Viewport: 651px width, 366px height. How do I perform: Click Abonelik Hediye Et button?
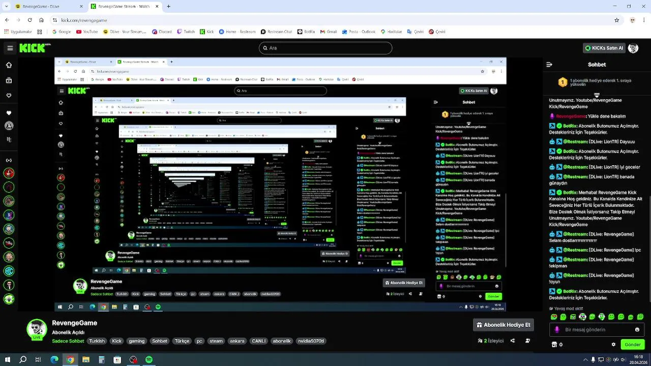pyautogui.click(x=504, y=325)
